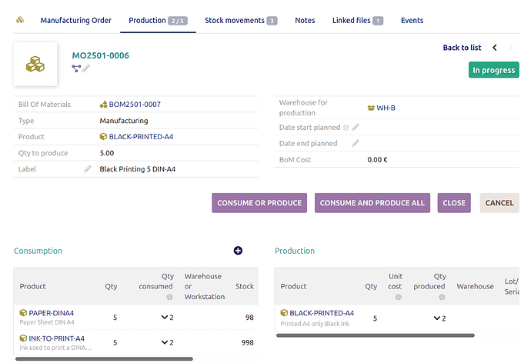Open the BOM2501-0007 bill of materials link
531x363 pixels.
[135, 105]
